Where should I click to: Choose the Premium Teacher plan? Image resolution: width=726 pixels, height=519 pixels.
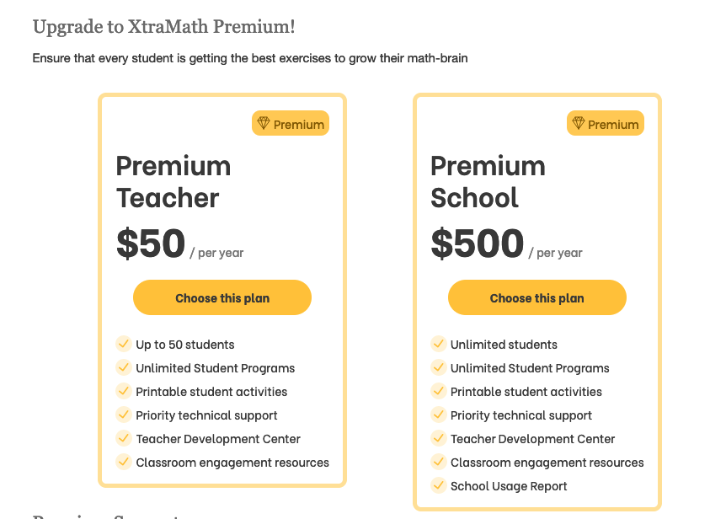tap(222, 297)
